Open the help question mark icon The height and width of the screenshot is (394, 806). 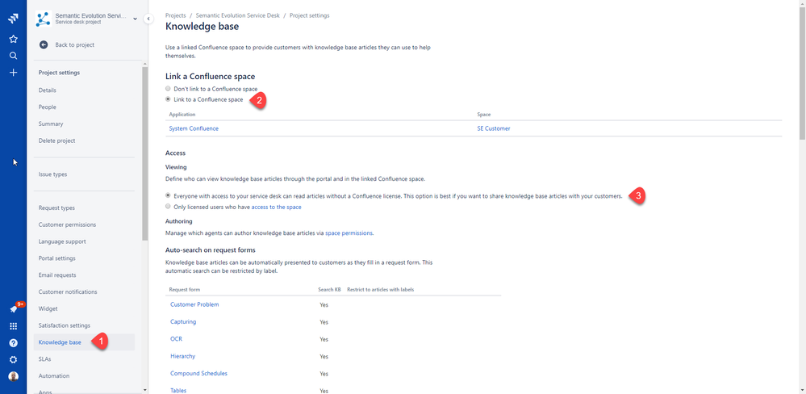click(x=14, y=343)
